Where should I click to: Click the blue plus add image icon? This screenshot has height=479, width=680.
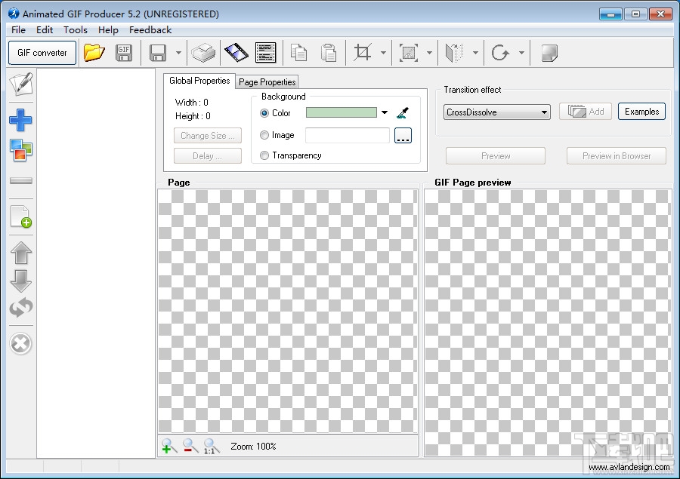pos(20,120)
